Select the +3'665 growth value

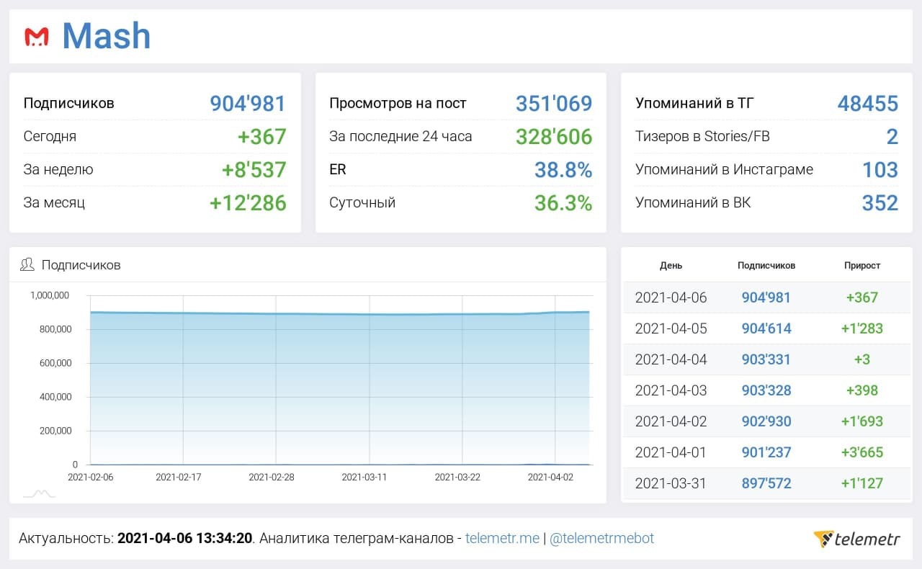[x=862, y=452]
